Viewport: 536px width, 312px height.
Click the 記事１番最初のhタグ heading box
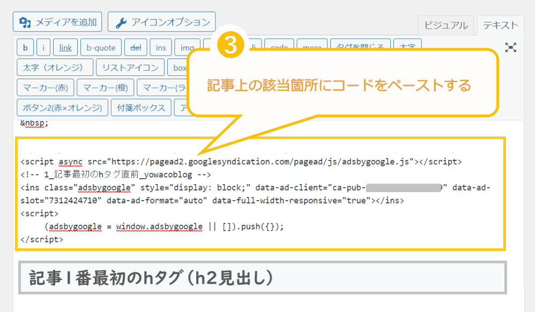point(263,278)
